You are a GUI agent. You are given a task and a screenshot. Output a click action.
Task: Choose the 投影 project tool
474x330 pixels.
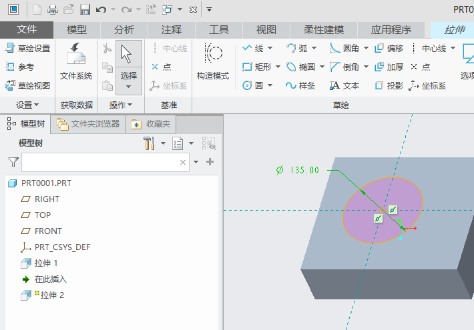[389, 85]
